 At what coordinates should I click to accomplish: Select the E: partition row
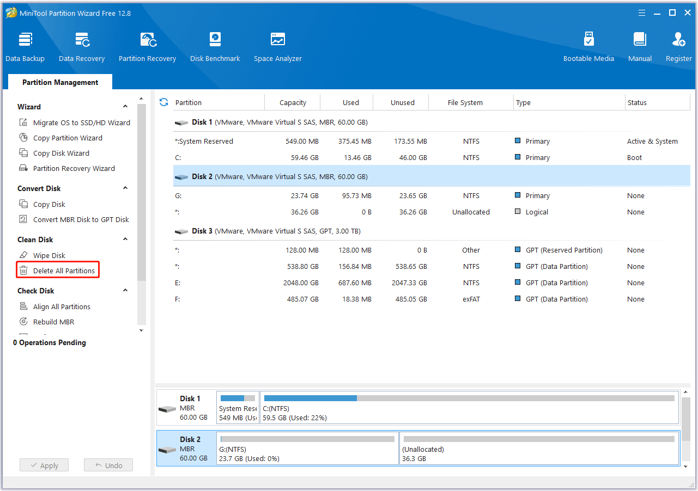pyautogui.click(x=432, y=283)
